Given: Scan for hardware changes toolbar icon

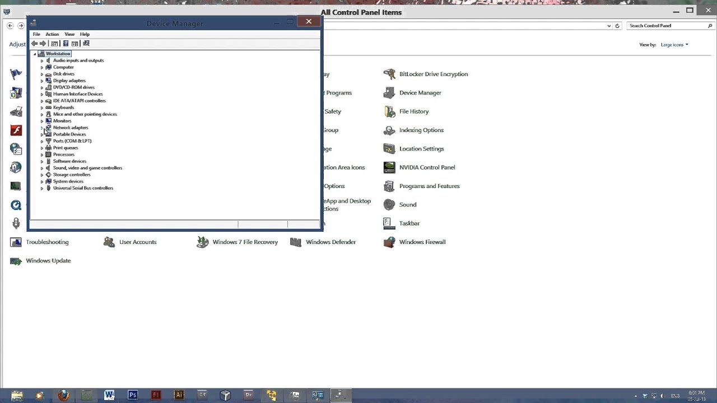Looking at the screenshot, I should coord(86,44).
